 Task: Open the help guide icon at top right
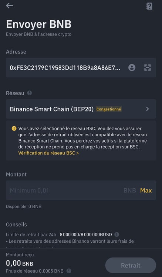coord(149,6)
